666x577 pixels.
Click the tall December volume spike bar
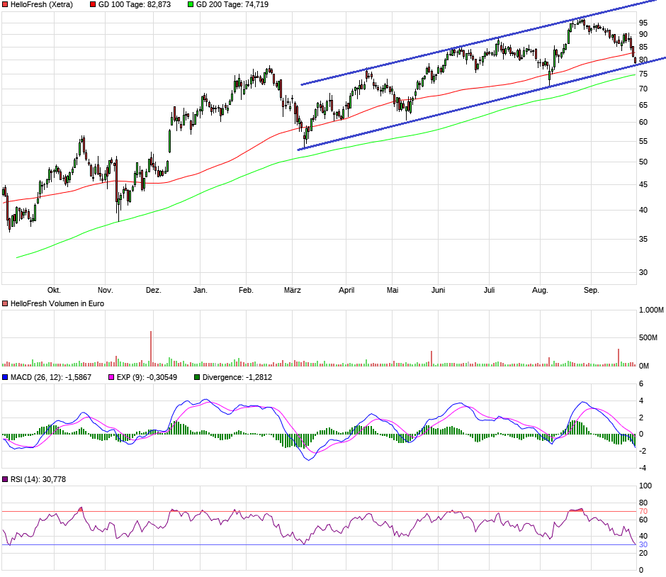(151, 349)
